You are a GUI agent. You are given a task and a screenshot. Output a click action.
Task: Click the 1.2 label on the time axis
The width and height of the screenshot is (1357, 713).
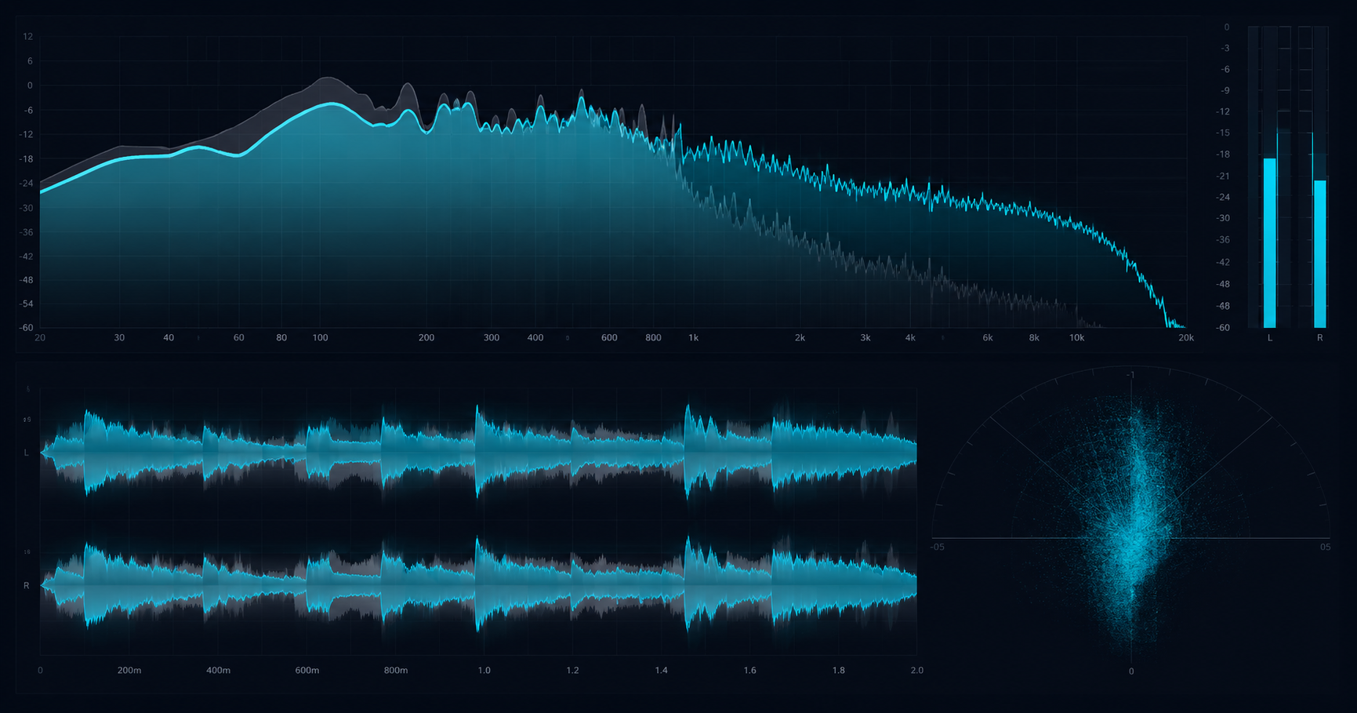pyautogui.click(x=573, y=671)
